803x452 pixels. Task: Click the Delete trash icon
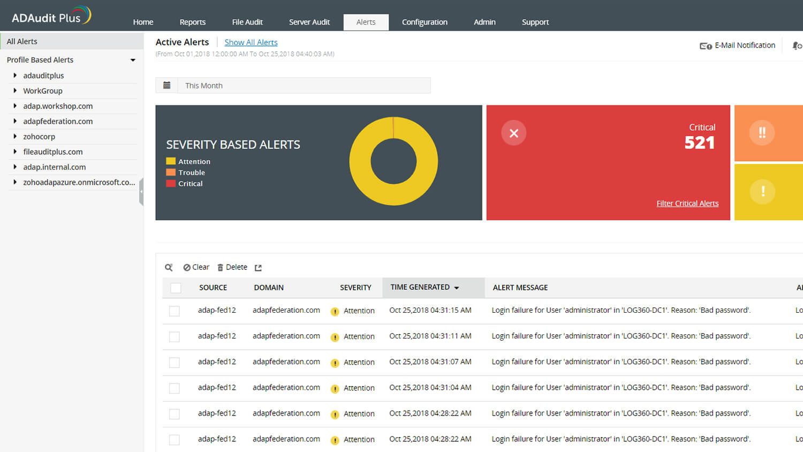pos(220,268)
